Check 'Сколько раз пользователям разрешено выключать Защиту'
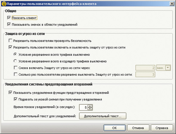 coord(16,74)
